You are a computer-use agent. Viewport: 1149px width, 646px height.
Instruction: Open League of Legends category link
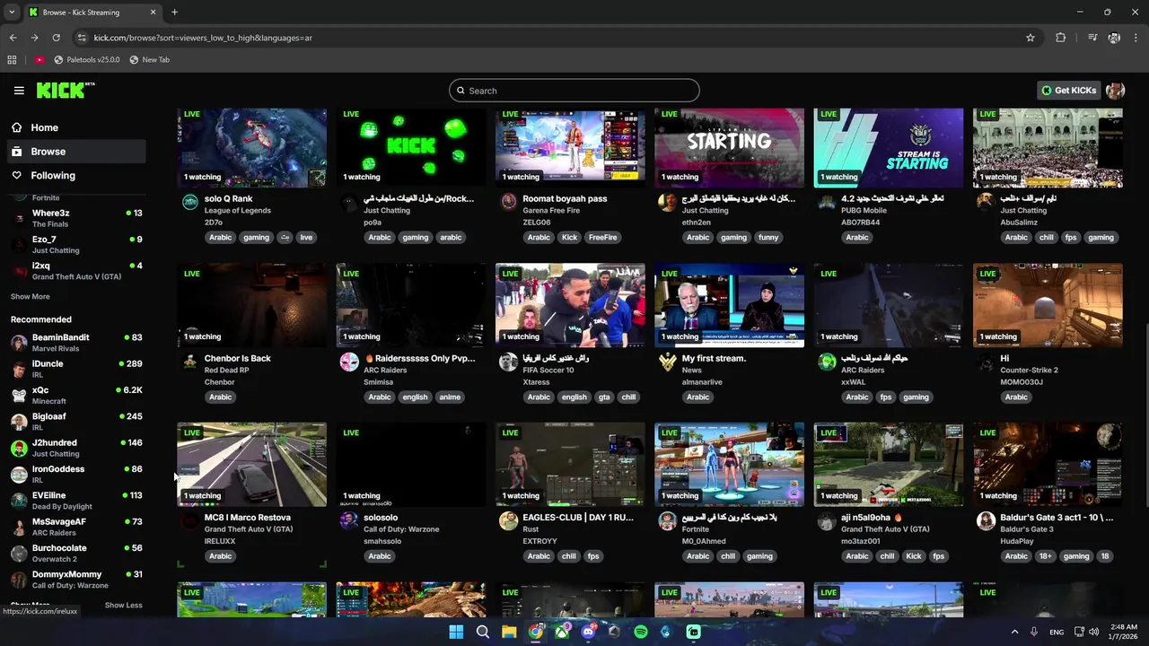click(238, 211)
